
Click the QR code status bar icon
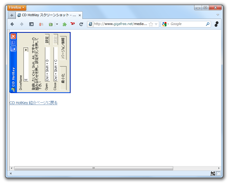click(213, 174)
